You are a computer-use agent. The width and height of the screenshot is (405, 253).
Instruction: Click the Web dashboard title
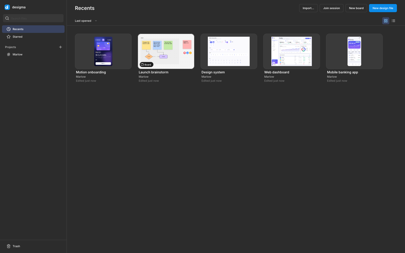tap(277, 72)
